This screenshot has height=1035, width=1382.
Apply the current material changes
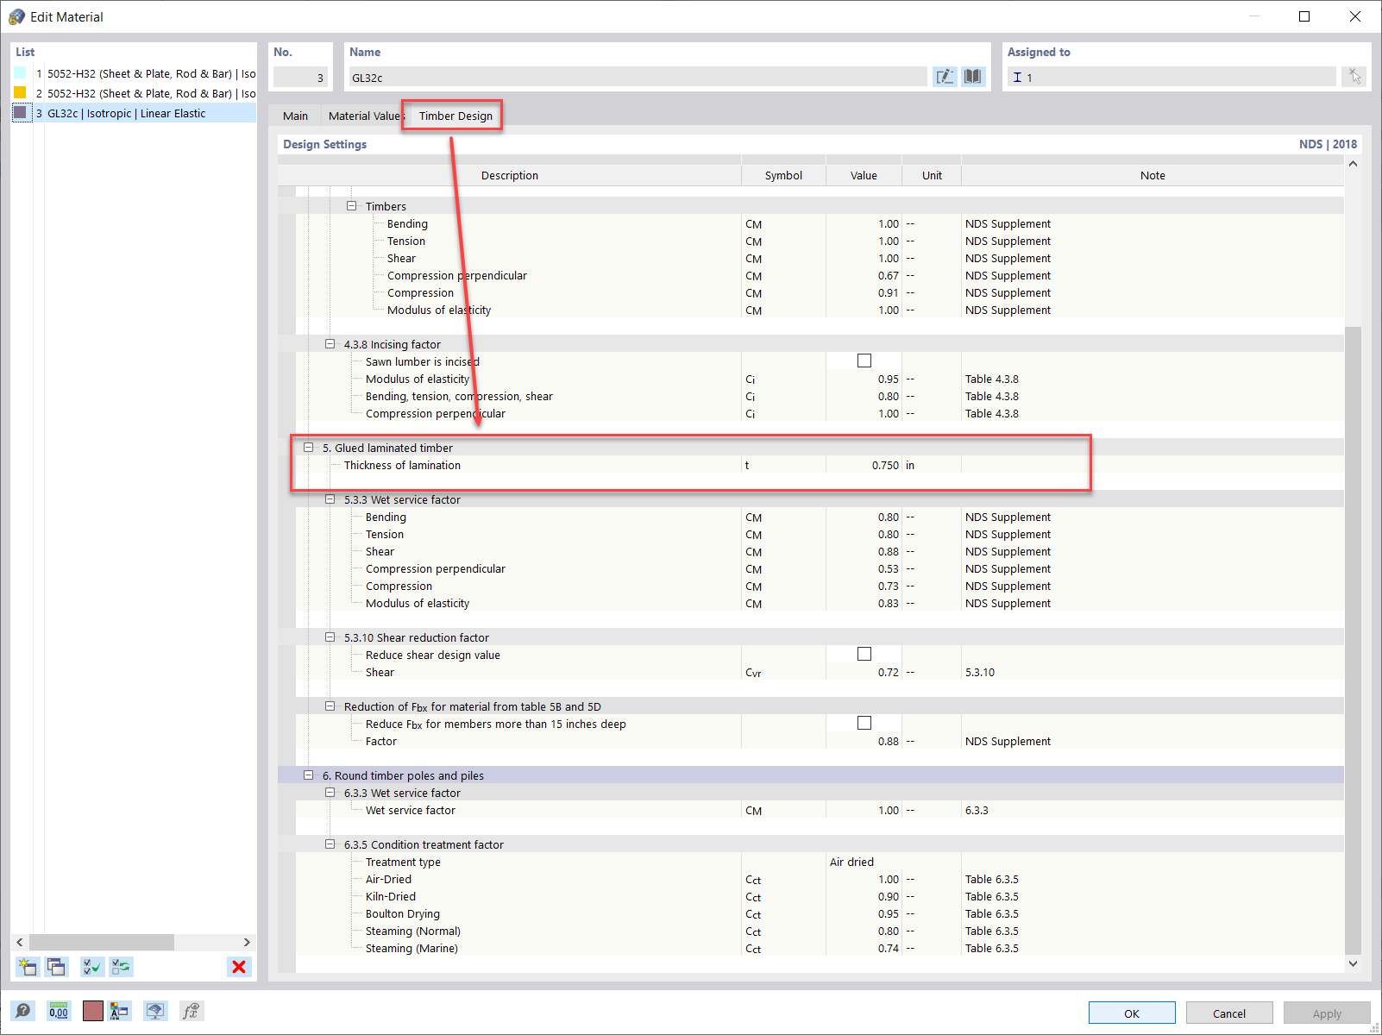click(x=1327, y=1012)
